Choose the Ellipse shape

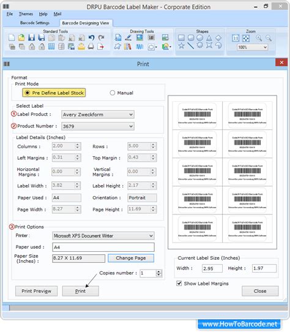pyautogui.click(x=200, y=38)
